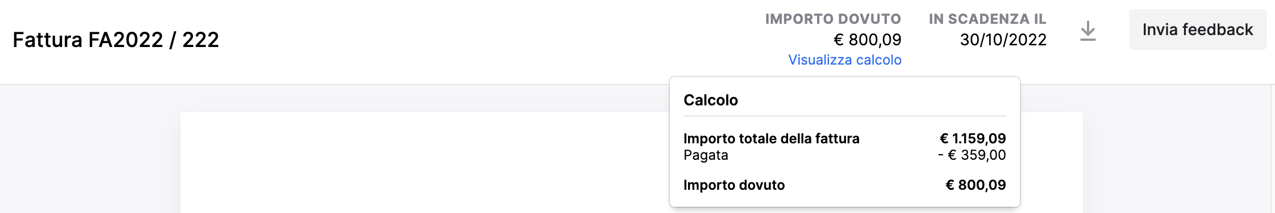Click the € 800,09 amount in header
The image size is (1275, 213).
867,40
